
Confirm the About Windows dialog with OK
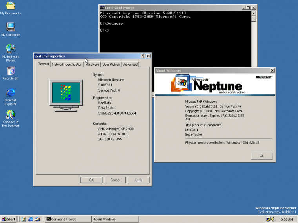pos(262,156)
